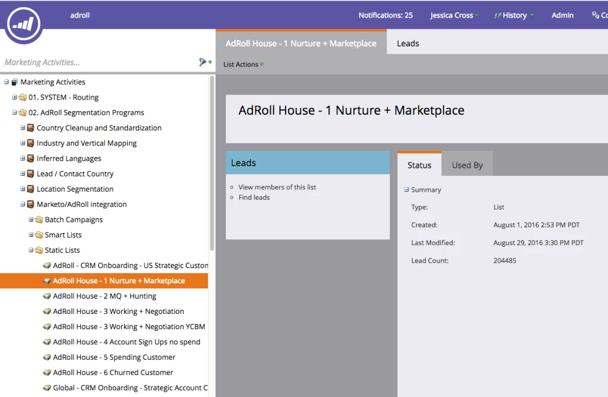Click list icon for AdRoll House 2 MQ

point(47,296)
